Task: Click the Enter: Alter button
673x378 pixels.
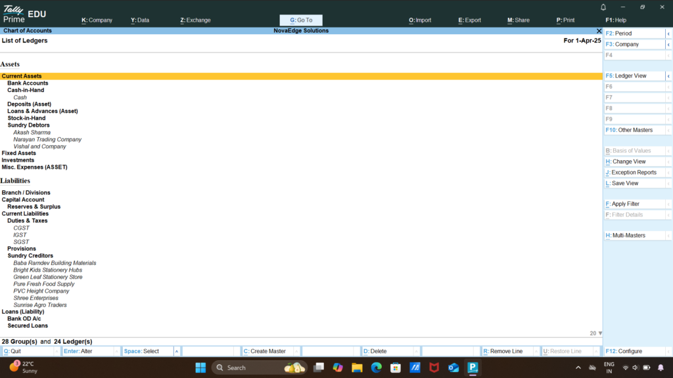Action: (88, 351)
